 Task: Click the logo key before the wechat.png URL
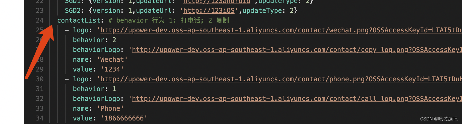(81, 30)
